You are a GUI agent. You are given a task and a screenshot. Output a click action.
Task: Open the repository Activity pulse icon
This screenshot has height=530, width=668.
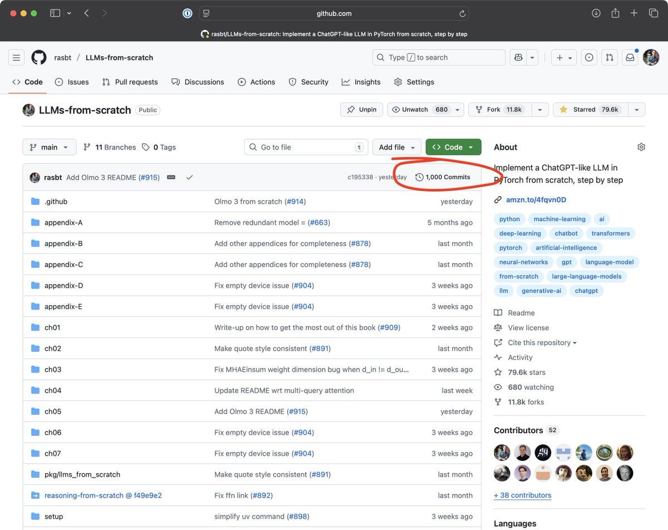click(x=498, y=357)
